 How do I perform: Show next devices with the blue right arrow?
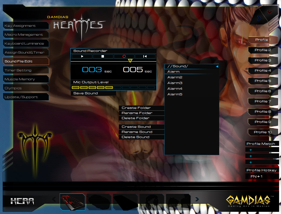coord(197,199)
